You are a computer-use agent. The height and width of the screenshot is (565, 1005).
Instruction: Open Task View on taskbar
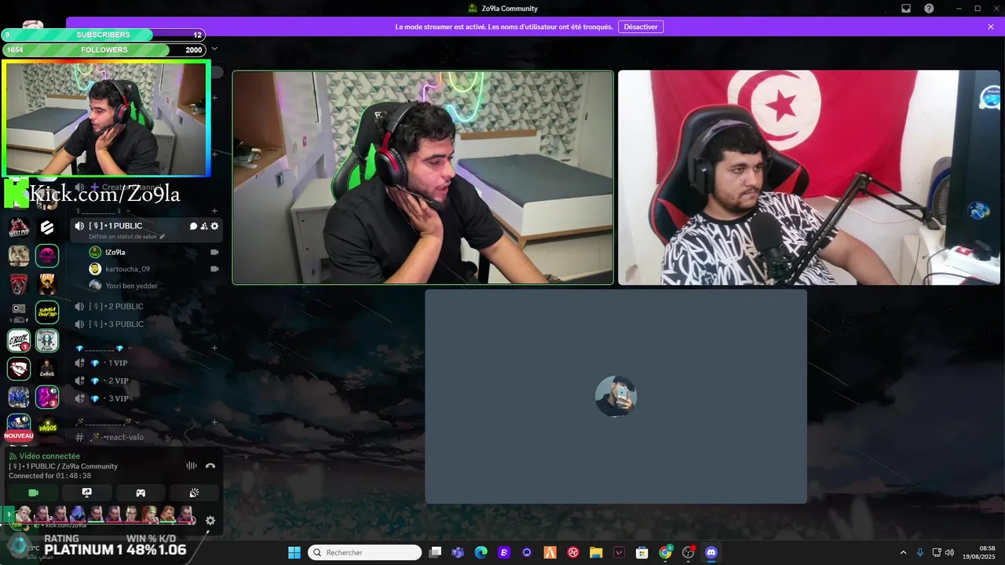436,552
